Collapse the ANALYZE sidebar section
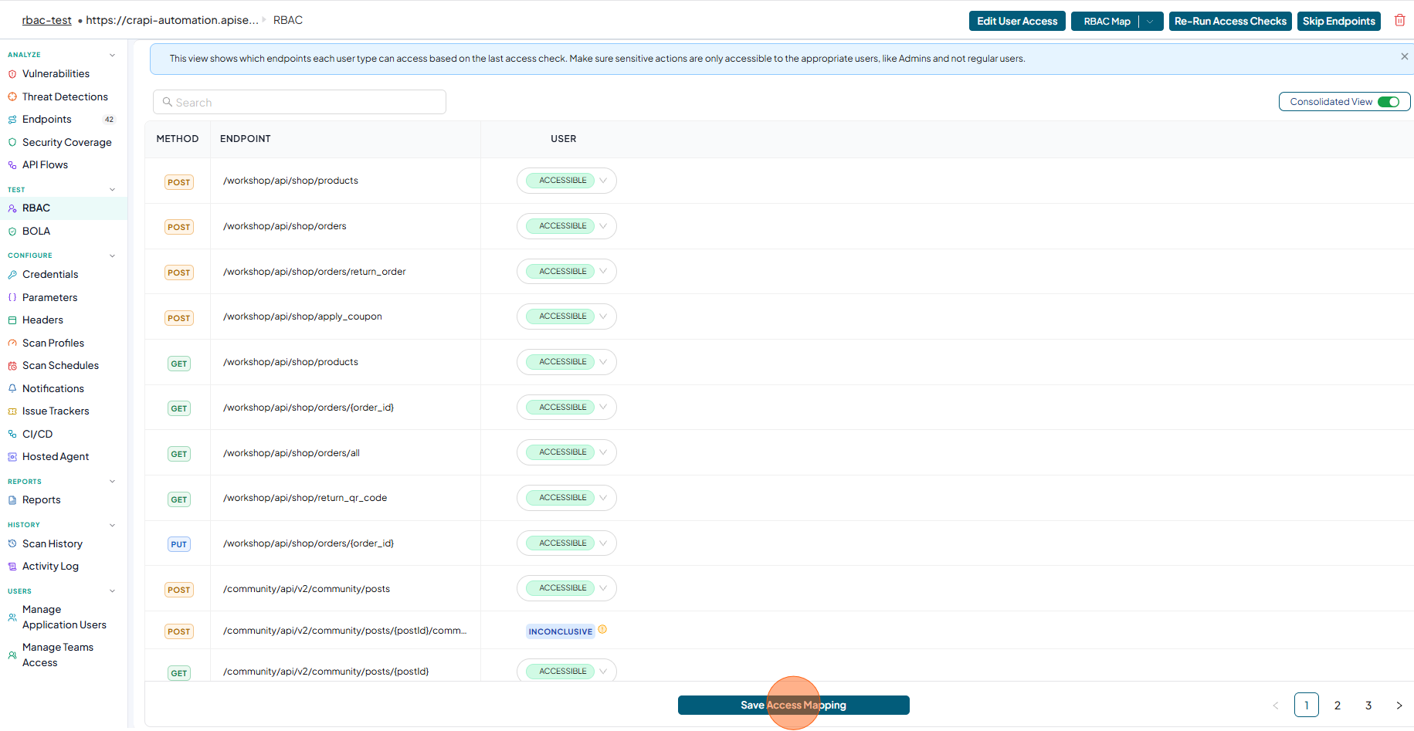The image size is (1414, 731). coord(113,55)
